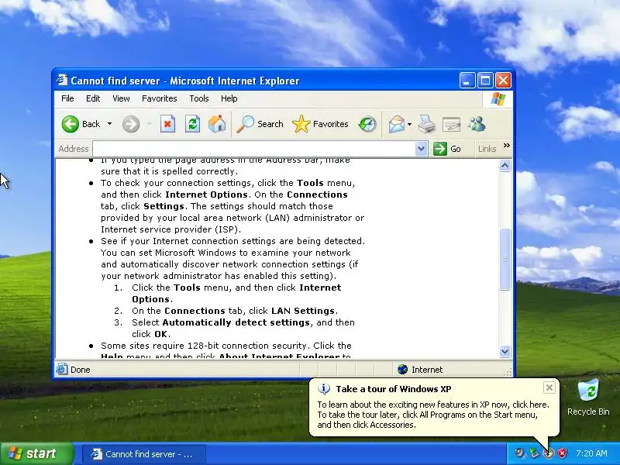The image size is (620, 465).
Task: Open the Messenger people icon
Action: coord(477,124)
